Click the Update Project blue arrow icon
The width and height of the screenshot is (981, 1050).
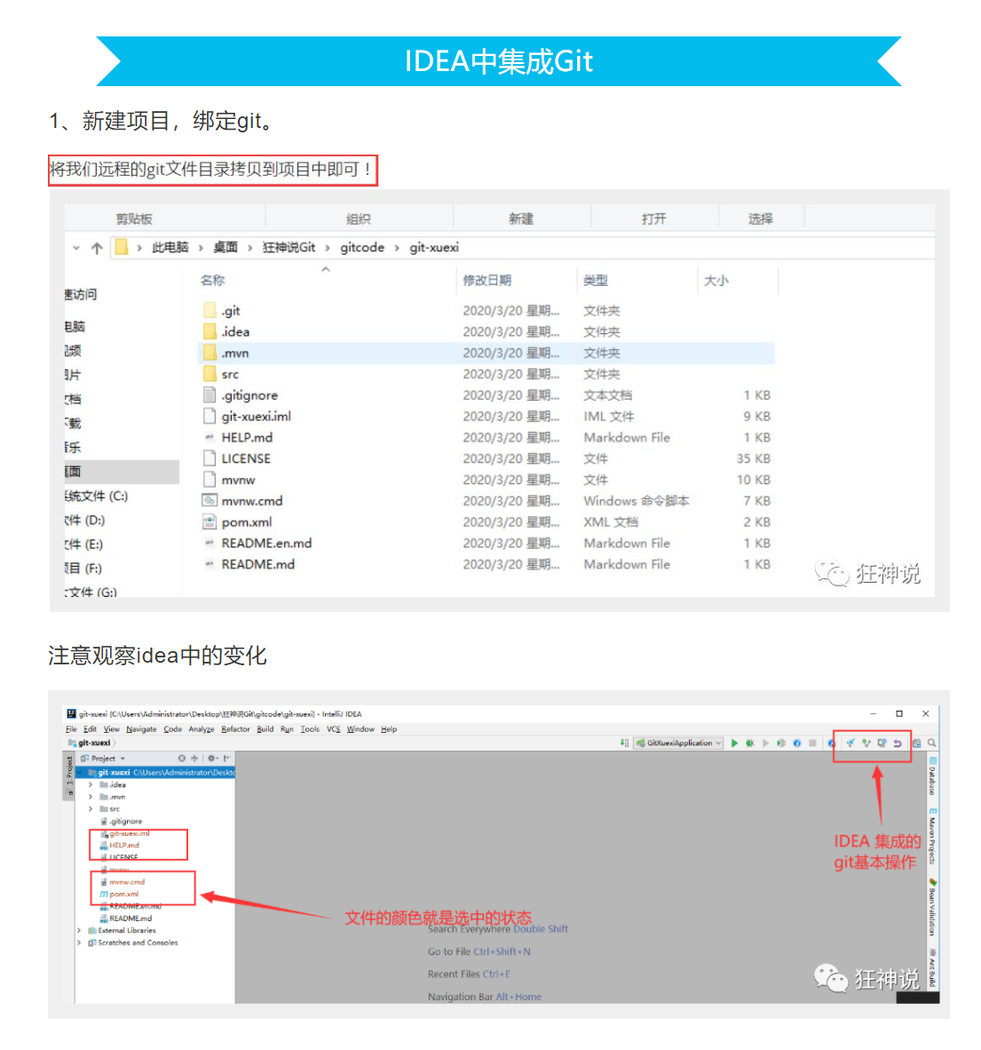[850, 744]
